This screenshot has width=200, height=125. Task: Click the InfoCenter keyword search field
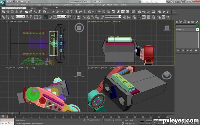[x=153, y=2]
